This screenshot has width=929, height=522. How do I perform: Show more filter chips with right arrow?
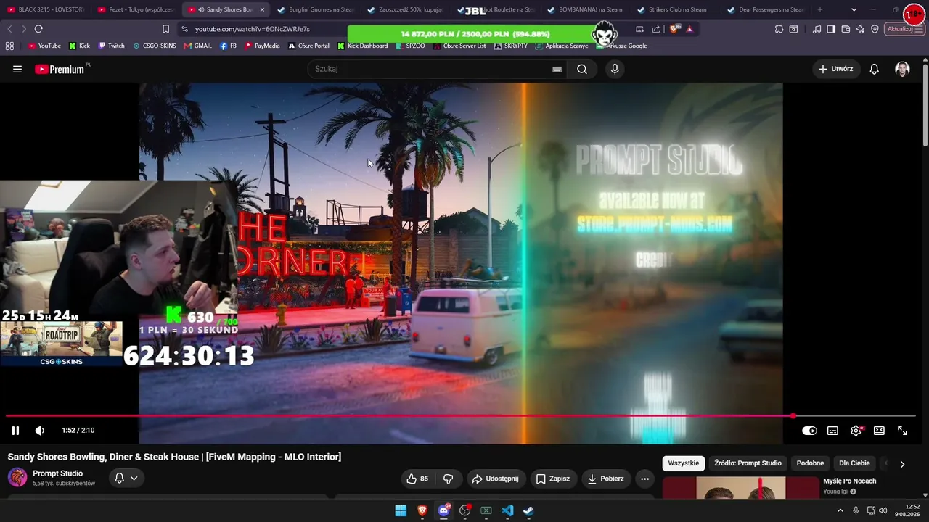tap(902, 464)
